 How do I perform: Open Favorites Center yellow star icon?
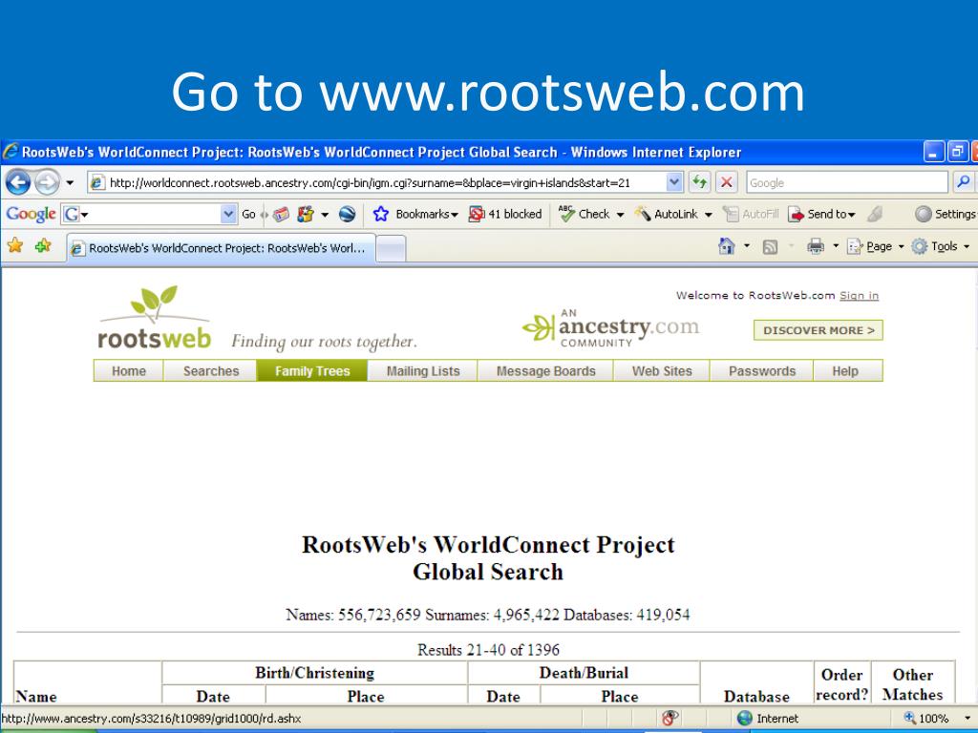coord(15,245)
